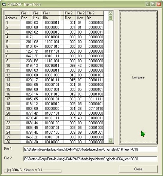Click the File 1 path input field
The image size is (163, 176).
click(x=90, y=149)
